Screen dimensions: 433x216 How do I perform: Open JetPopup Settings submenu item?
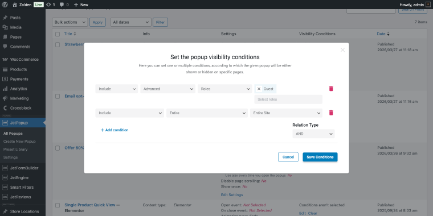pos(10,157)
